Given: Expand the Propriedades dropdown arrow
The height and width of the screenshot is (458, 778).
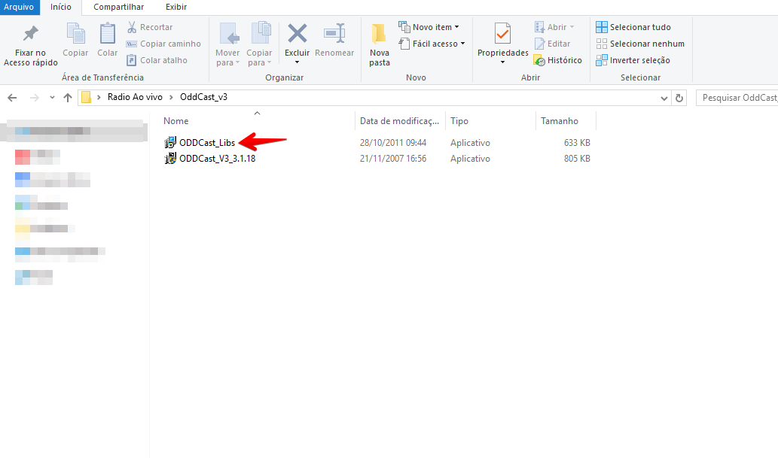Looking at the screenshot, I should [502, 62].
